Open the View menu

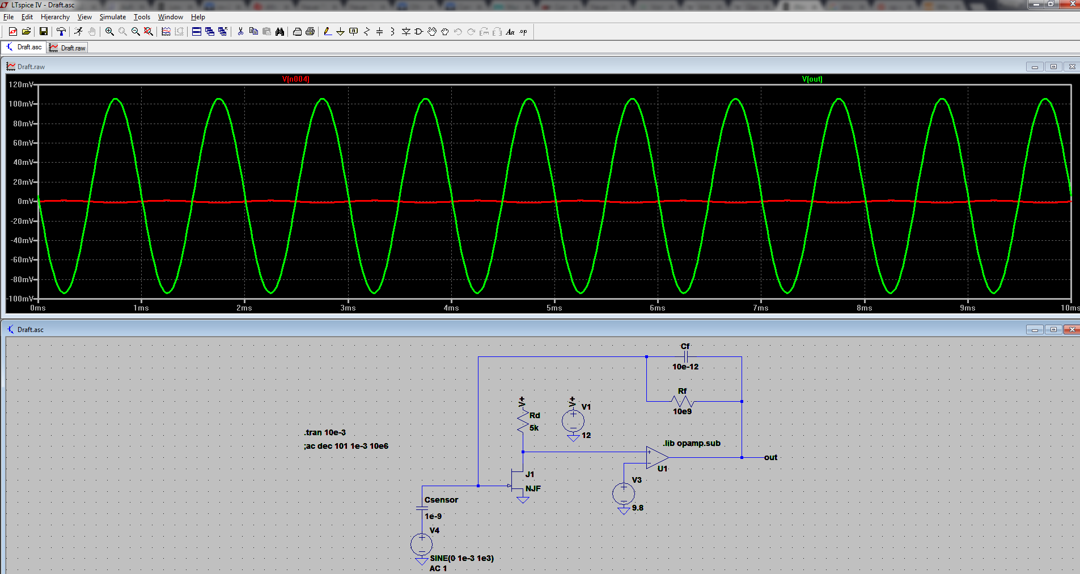[x=84, y=17]
